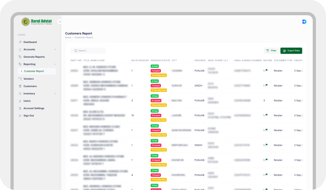Click the search magnifier icon

(x=76, y=51)
